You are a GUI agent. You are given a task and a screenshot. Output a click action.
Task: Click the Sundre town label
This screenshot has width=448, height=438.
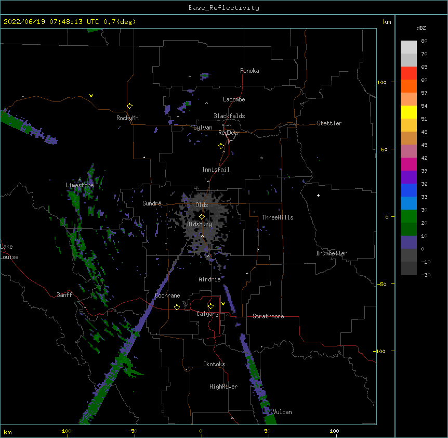pyautogui.click(x=152, y=203)
